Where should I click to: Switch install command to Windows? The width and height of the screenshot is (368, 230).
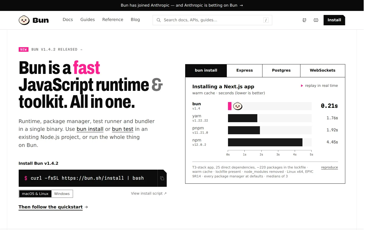click(62, 194)
